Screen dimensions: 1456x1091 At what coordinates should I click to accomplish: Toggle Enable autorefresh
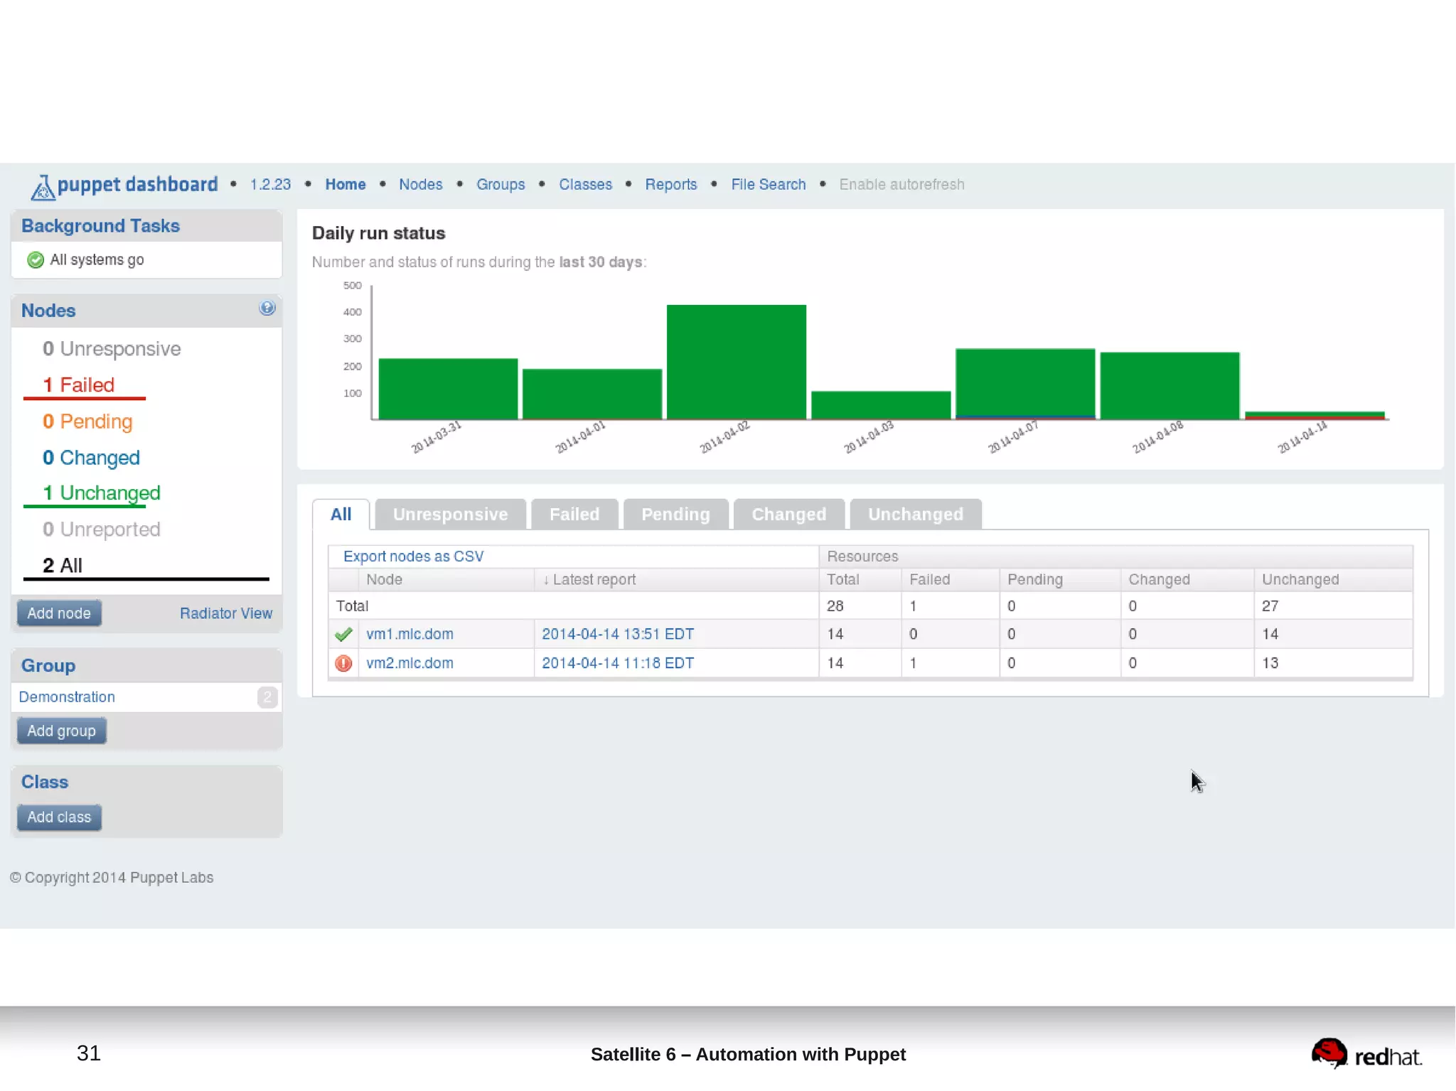pos(901,185)
